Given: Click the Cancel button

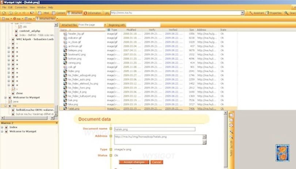Looking at the screenshot, I should click(156, 162).
